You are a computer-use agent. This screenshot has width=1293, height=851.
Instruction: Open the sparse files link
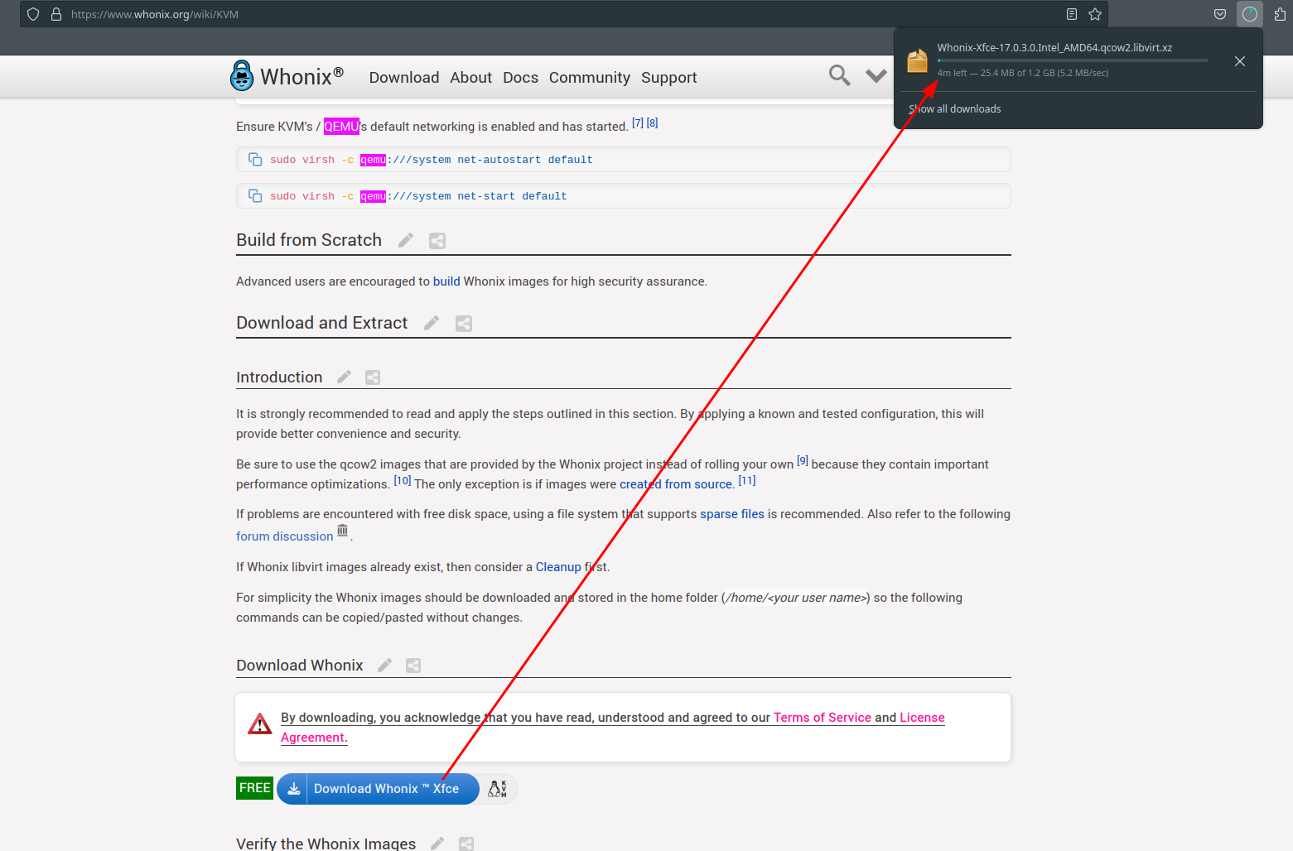732,514
